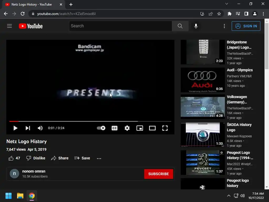269x202 pixels.
Task: Seek on the video progress bar
Action: (90, 121)
